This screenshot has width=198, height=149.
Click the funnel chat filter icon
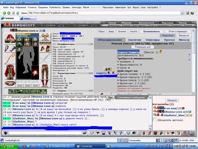point(98,133)
